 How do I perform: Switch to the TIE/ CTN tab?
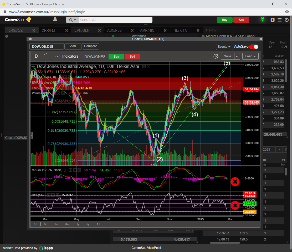[180, 30]
